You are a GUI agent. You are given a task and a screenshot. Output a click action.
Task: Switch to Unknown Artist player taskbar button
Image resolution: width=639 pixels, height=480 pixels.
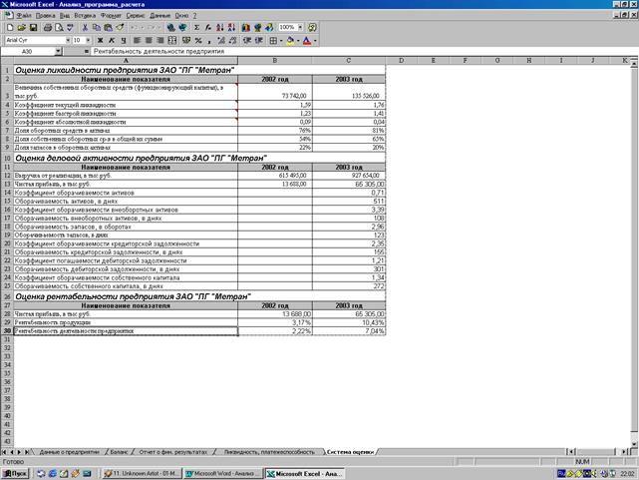pos(141,473)
